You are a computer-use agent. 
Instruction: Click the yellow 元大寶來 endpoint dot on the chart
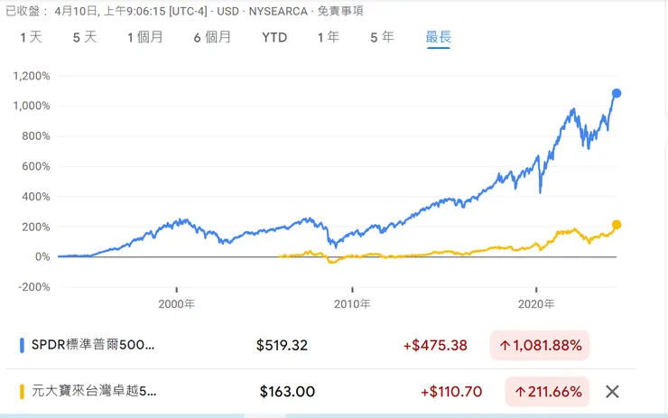pyautogui.click(x=617, y=225)
